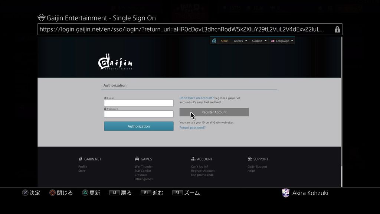This screenshot has width=380, height=214.
Task: Click the Forgot password? link
Action: [193, 127]
